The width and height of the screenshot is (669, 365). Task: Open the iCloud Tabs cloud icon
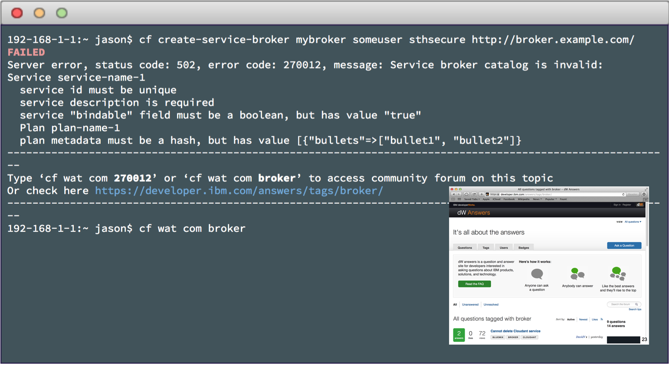tap(466, 194)
